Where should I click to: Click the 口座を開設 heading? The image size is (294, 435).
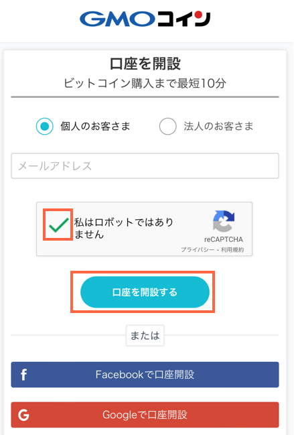pyautogui.click(x=145, y=64)
